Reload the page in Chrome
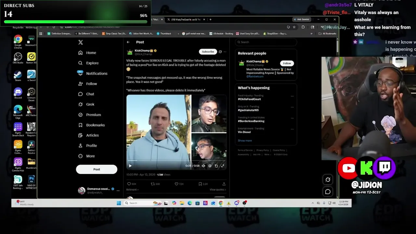The height and width of the screenshot is (234, 416). 54,27
